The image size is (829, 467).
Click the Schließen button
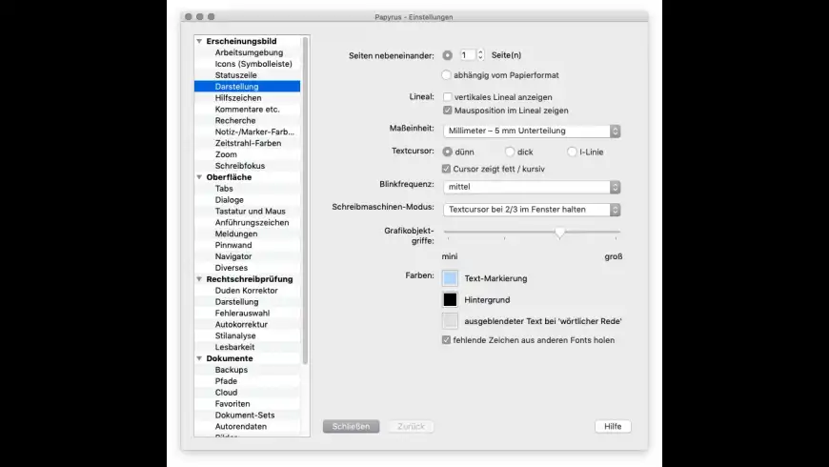(x=351, y=426)
